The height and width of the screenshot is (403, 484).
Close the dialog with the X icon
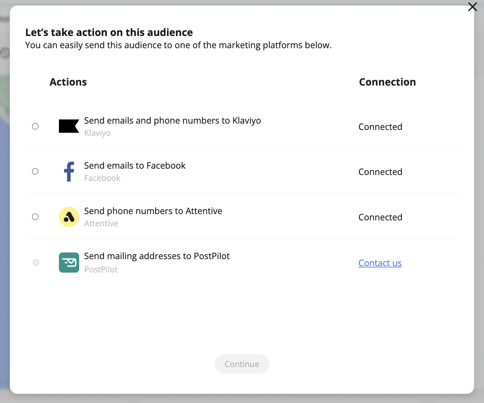pos(472,7)
